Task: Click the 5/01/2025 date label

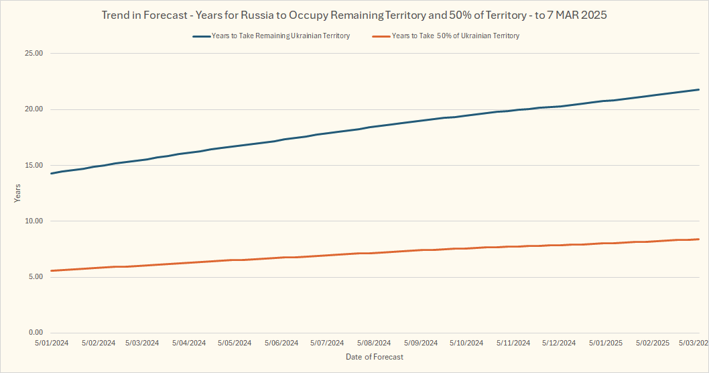Action: (606, 343)
